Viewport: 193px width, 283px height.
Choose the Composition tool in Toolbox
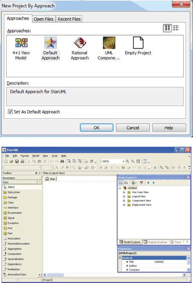pyautogui.click(x=12, y=254)
